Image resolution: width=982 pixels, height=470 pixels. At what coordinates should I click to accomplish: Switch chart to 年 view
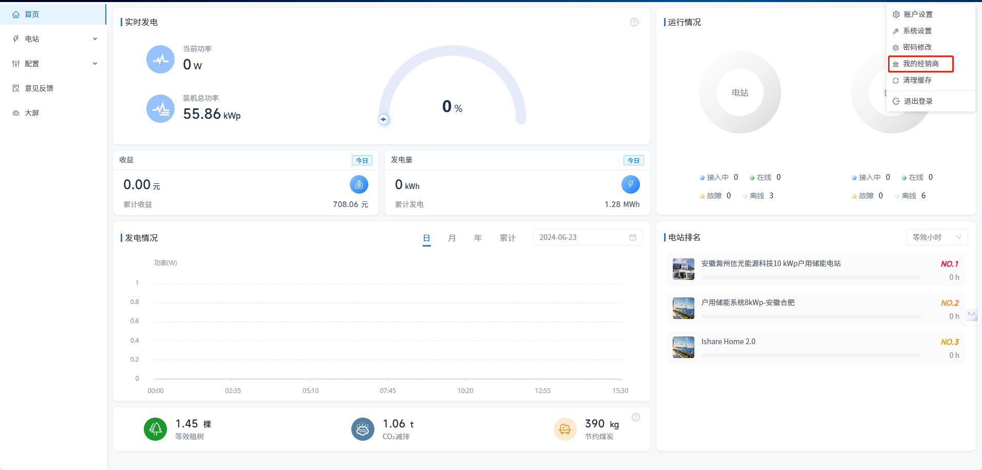[478, 238]
